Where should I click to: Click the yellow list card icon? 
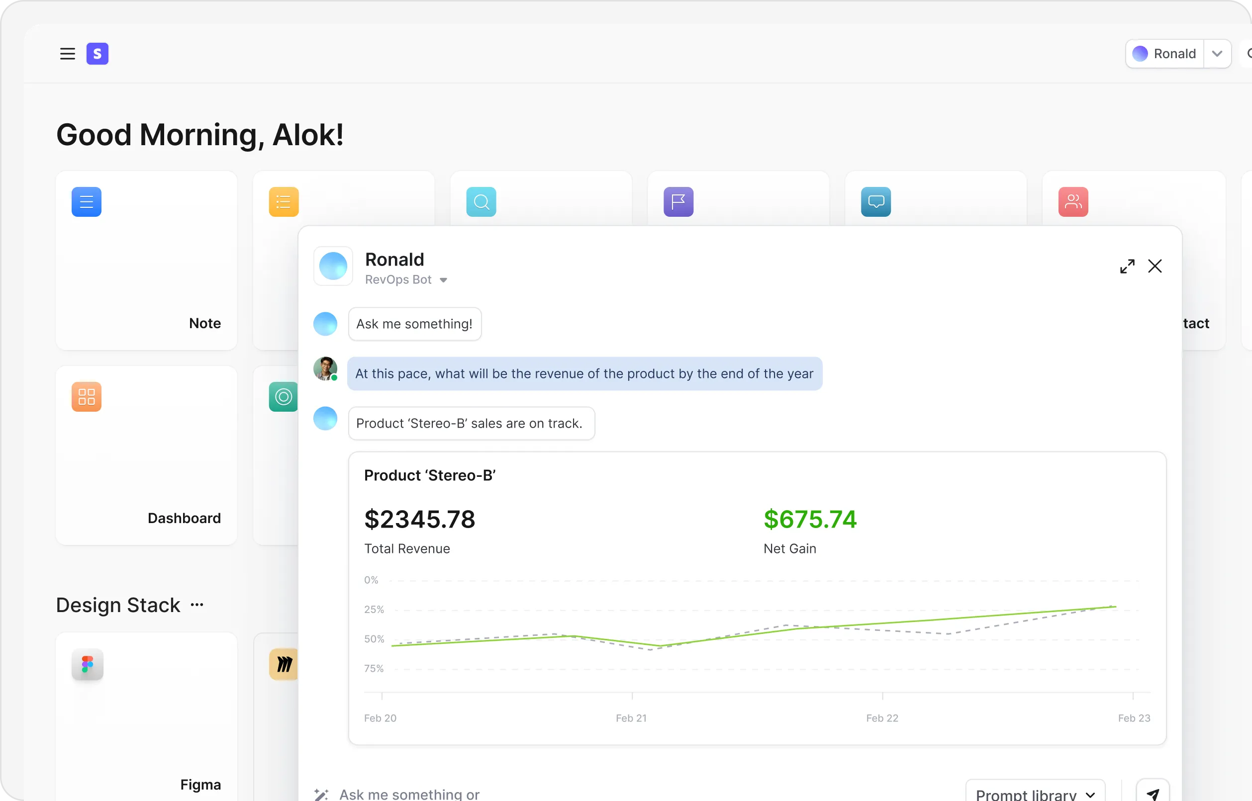[x=284, y=202]
